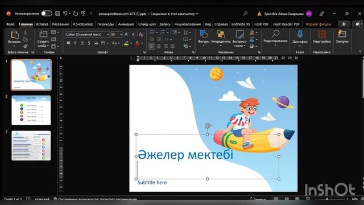Click the Copy icon in clipboard group
The height and width of the screenshot is (205, 364).
point(25,39)
